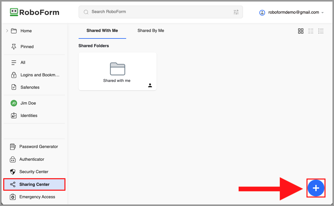
Task: Click the Safenotes document icon
Action: [x=14, y=87]
